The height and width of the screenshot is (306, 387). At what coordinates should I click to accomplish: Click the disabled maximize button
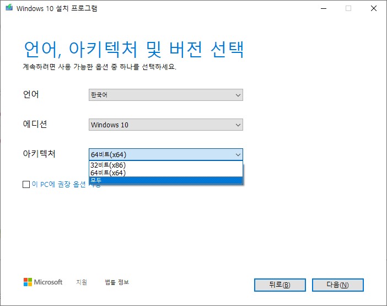coord(348,8)
